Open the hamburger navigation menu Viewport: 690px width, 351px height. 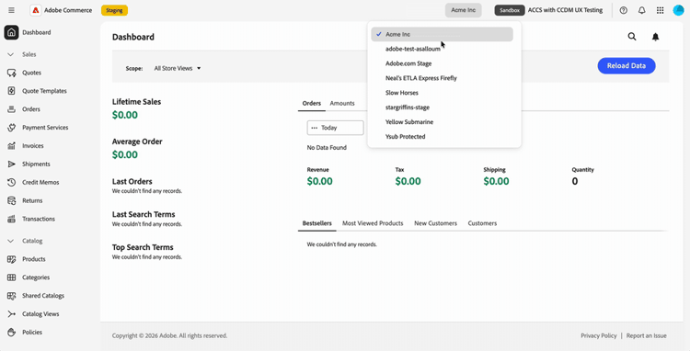coord(11,10)
